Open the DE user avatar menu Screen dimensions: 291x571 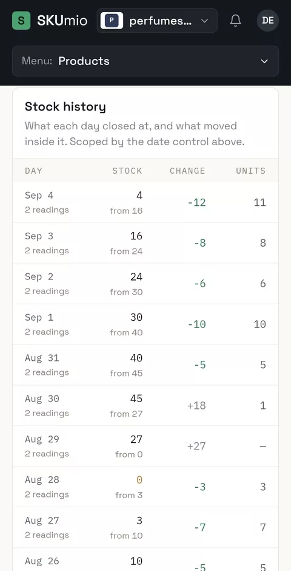point(268,21)
